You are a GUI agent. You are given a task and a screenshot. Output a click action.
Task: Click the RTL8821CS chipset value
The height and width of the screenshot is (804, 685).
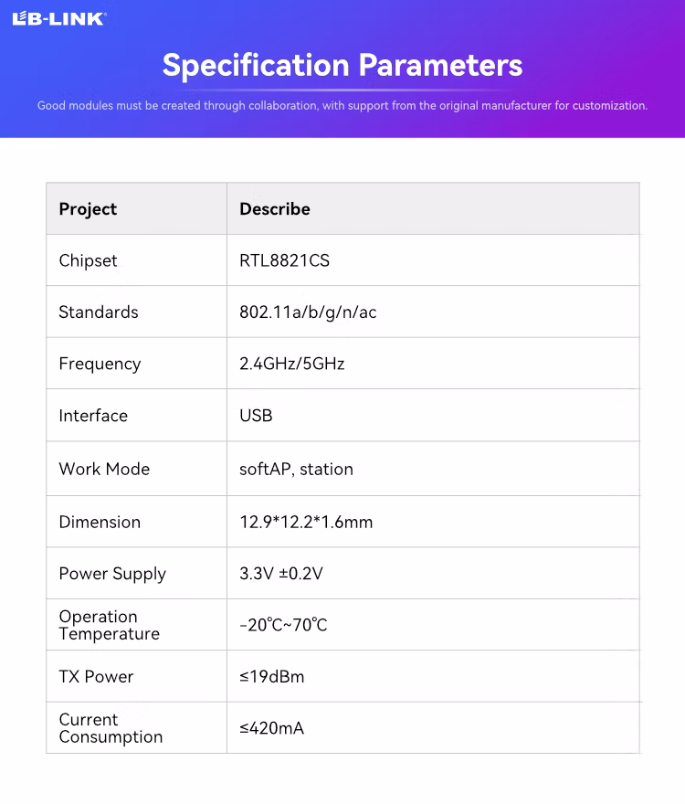pyautogui.click(x=284, y=260)
